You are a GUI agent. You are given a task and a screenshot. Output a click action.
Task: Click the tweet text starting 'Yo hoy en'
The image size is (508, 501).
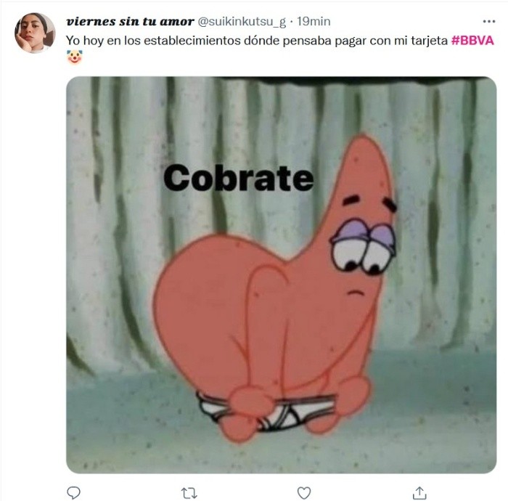pos(280,41)
